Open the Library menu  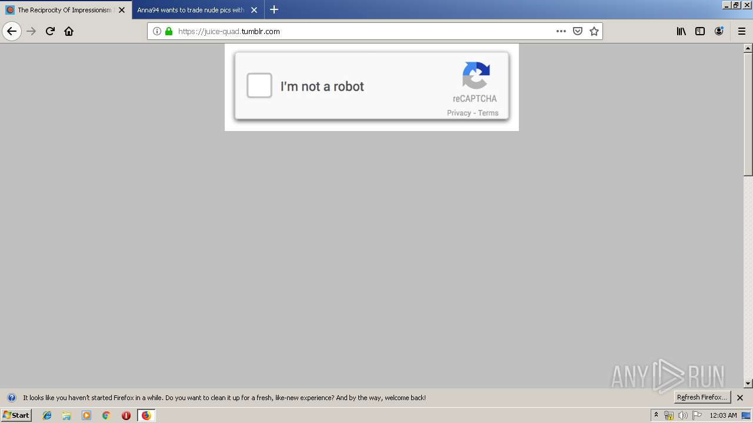(681, 31)
